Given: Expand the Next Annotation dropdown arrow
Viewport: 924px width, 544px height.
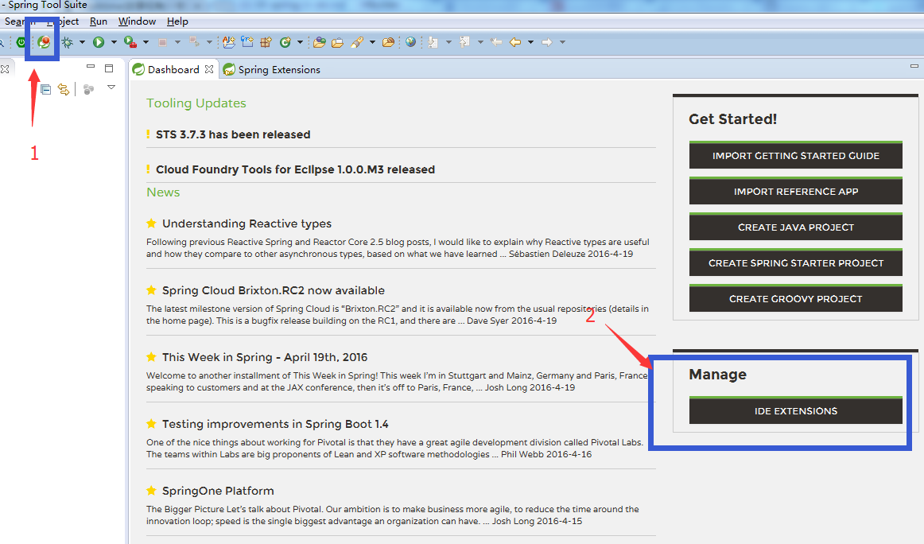Looking at the screenshot, I should coord(448,42).
